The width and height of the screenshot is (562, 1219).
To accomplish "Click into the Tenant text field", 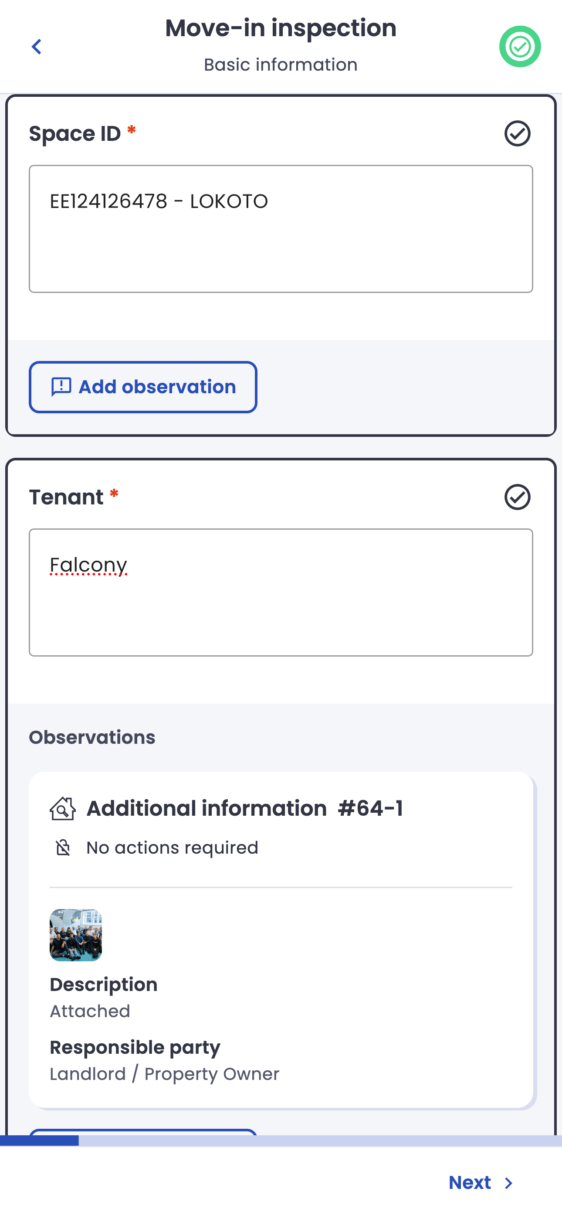I will click(x=281, y=592).
